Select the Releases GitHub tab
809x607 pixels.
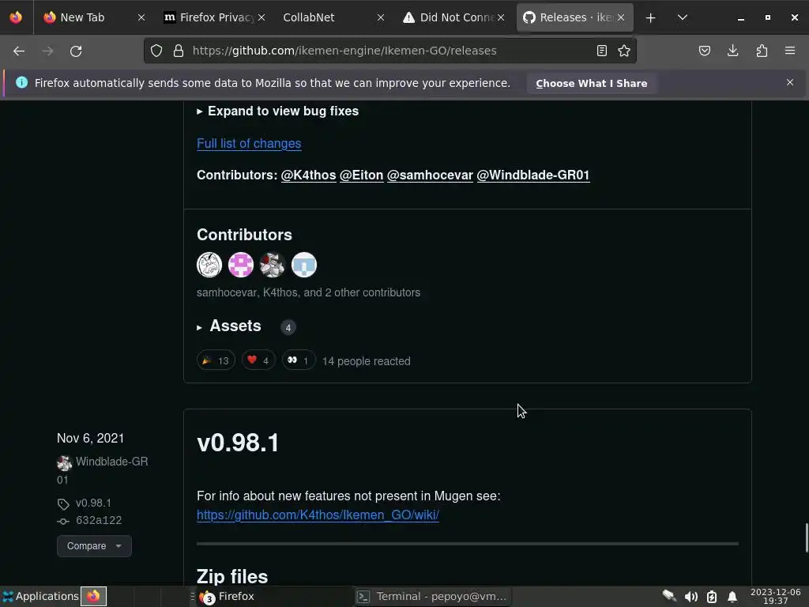(x=574, y=17)
